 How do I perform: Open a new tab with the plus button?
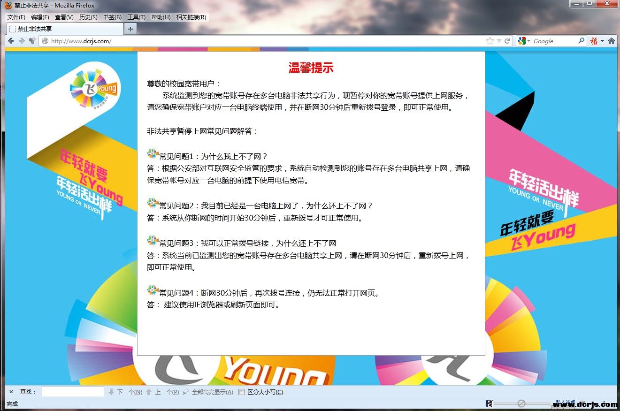(130, 29)
